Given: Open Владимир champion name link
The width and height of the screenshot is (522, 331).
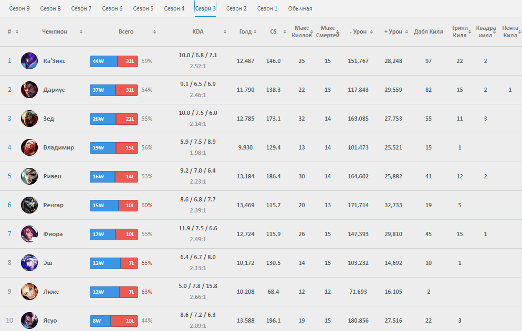Looking at the screenshot, I should (59, 147).
